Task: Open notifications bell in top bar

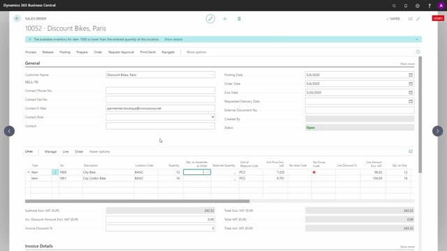Action: pos(406,6)
